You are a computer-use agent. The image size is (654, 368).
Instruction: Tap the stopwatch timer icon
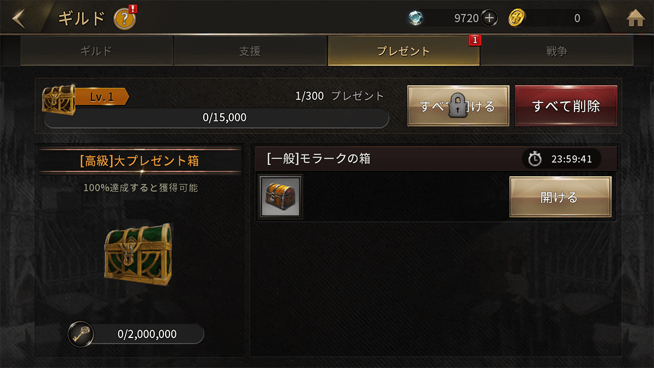[535, 159]
